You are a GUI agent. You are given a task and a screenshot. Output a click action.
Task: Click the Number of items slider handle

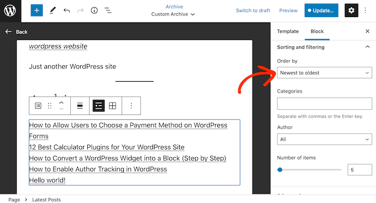(x=280, y=170)
